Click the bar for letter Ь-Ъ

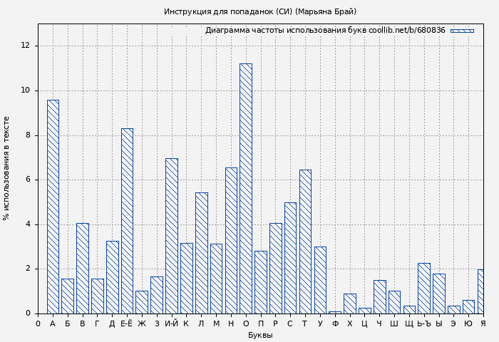click(423, 288)
